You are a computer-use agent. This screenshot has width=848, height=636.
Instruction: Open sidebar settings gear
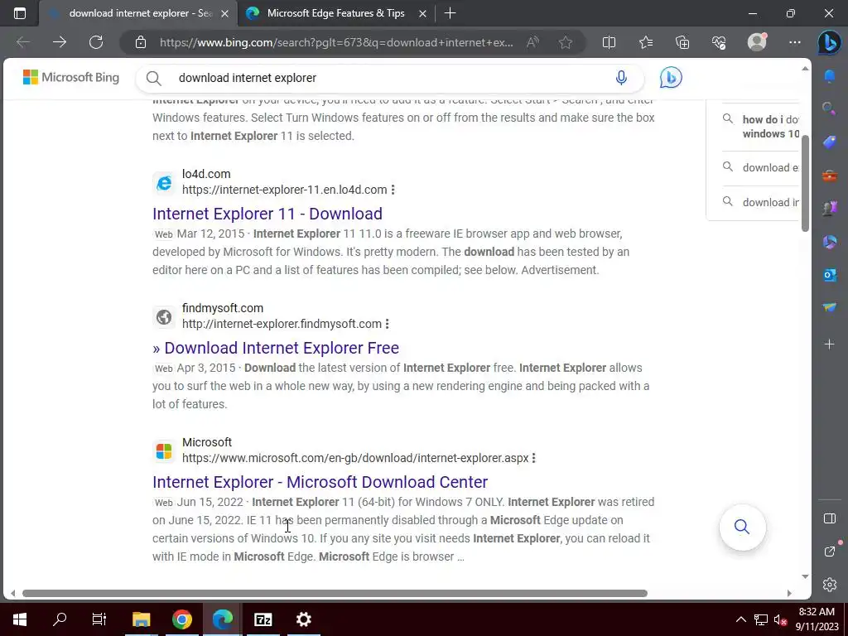click(830, 584)
